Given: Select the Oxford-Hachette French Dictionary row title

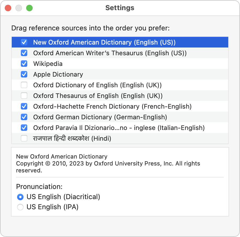Looking at the screenshot, I should [x=112, y=106].
